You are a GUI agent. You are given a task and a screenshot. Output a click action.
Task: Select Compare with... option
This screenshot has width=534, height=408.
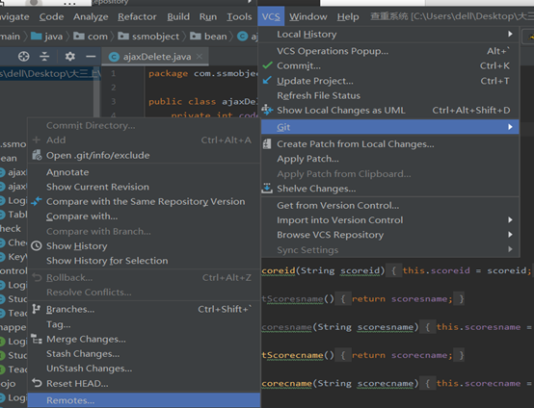[x=144, y=217]
